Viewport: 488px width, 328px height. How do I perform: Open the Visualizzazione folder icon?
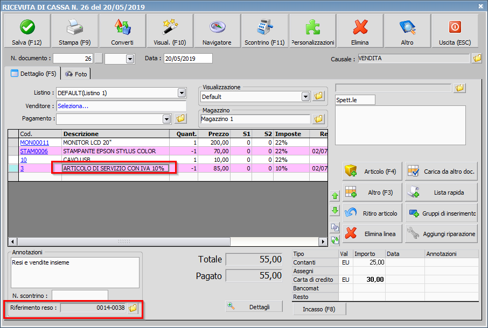pos(318,96)
